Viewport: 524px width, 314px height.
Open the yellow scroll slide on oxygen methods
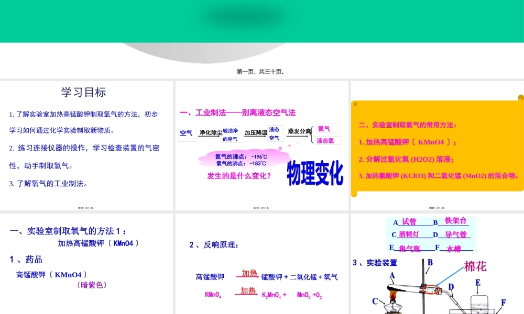coord(437,148)
